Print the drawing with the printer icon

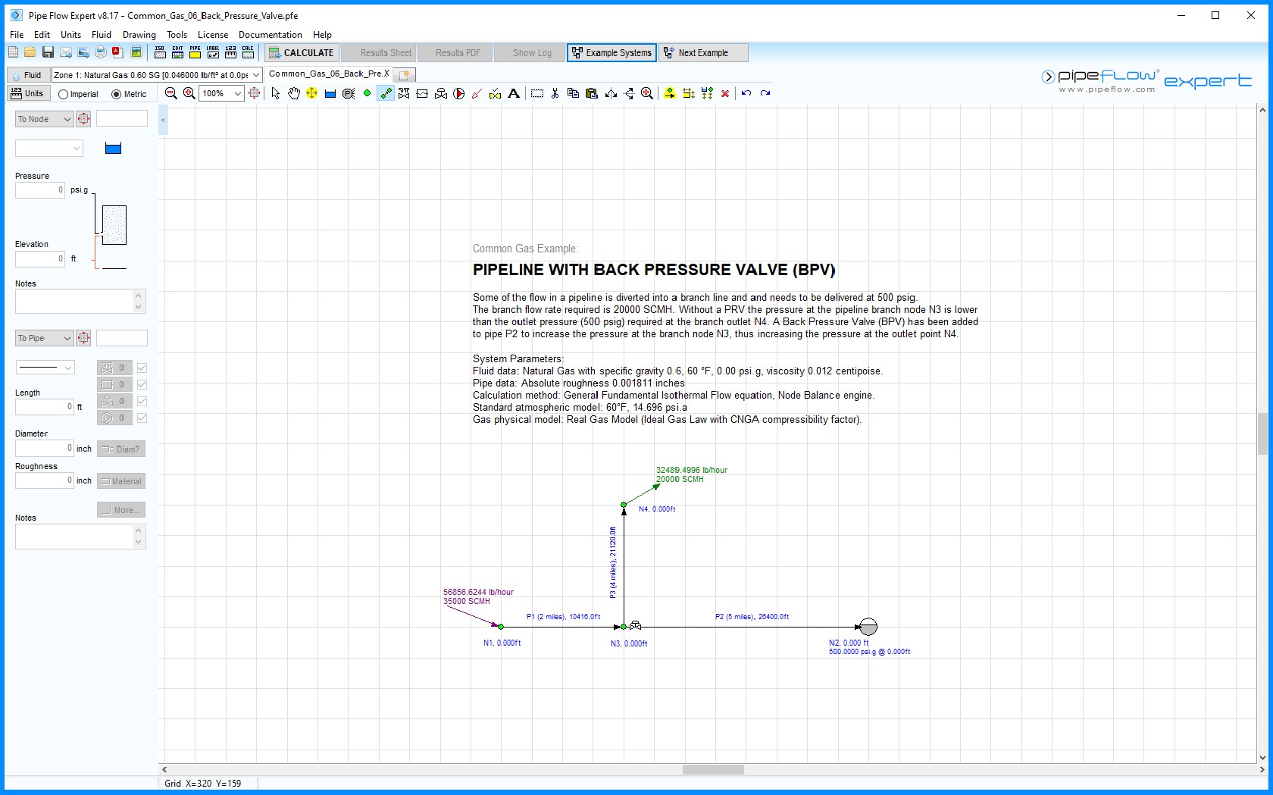(100, 52)
